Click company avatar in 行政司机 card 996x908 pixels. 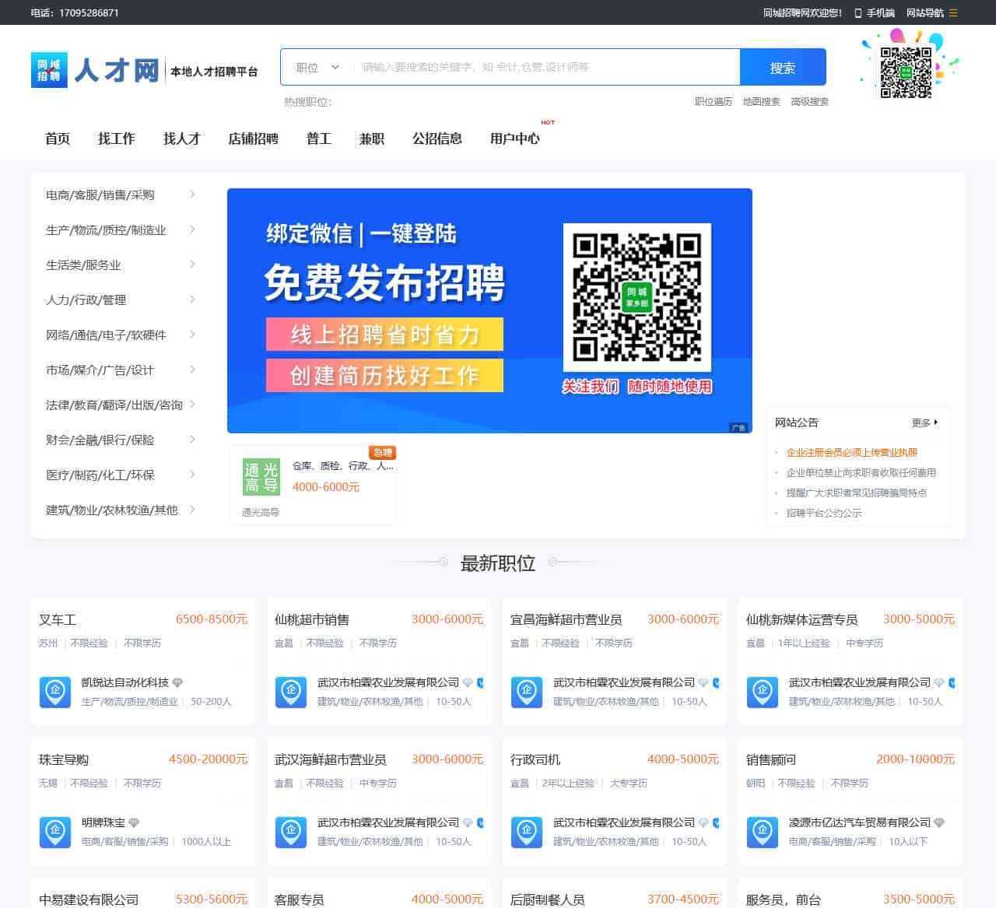tap(527, 832)
